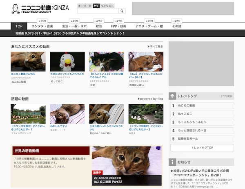Click the powered by flog link
The height and width of the screenshot is (189, 245).
pyautogui.click(x=150, y=99)
